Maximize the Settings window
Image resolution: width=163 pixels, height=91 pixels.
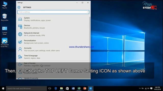[83, 3]
